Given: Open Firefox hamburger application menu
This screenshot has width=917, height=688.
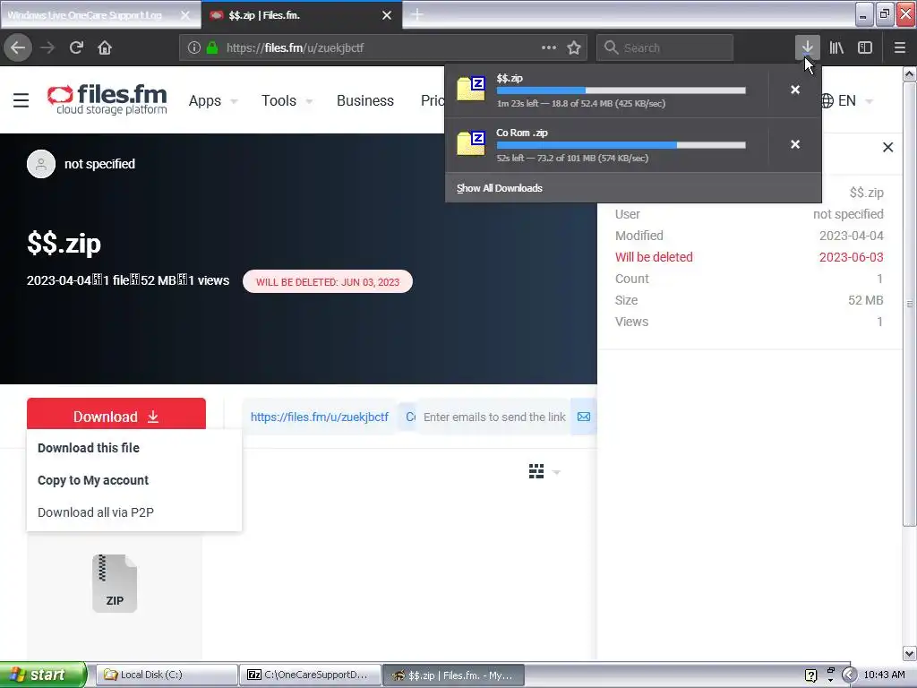Looking at the screenshot, I should [x=900, y=47].
